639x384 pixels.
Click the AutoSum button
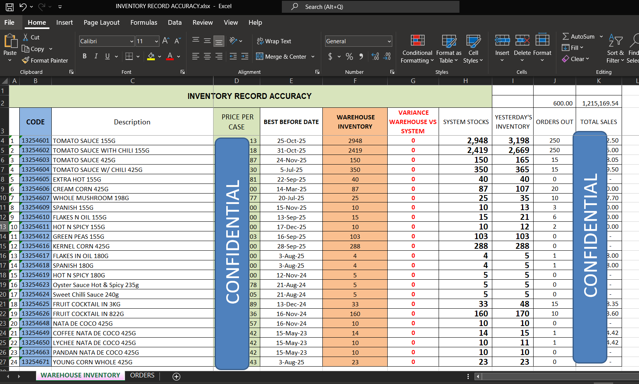(578, 36)
